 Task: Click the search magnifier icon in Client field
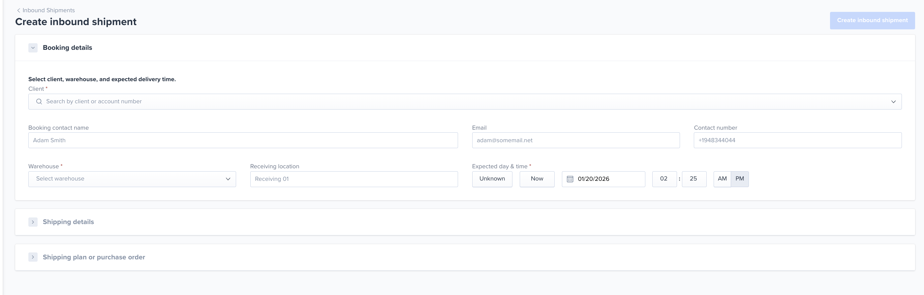click(x=39, y=102)
